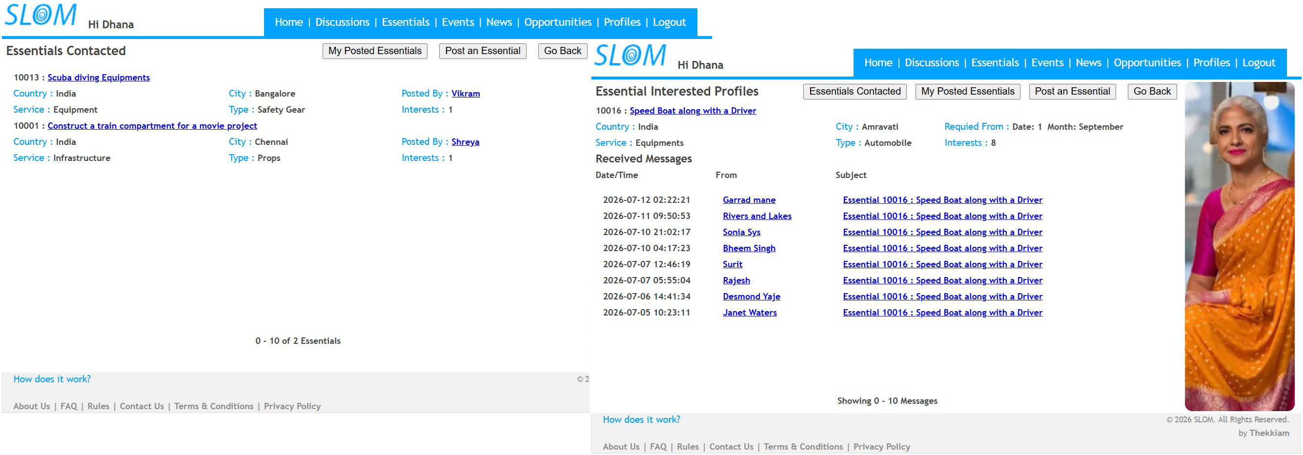
Task: Open the message subject from Bheem Singh
Action: 942,249
